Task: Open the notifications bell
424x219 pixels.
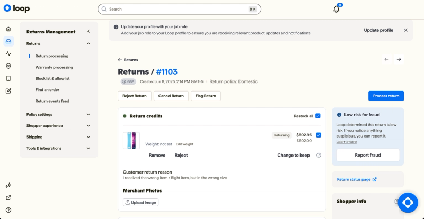Action: pyautogui.click(x=336, y=9)
